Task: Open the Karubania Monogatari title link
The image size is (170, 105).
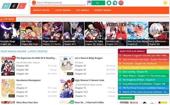Action: pos(29,80)
